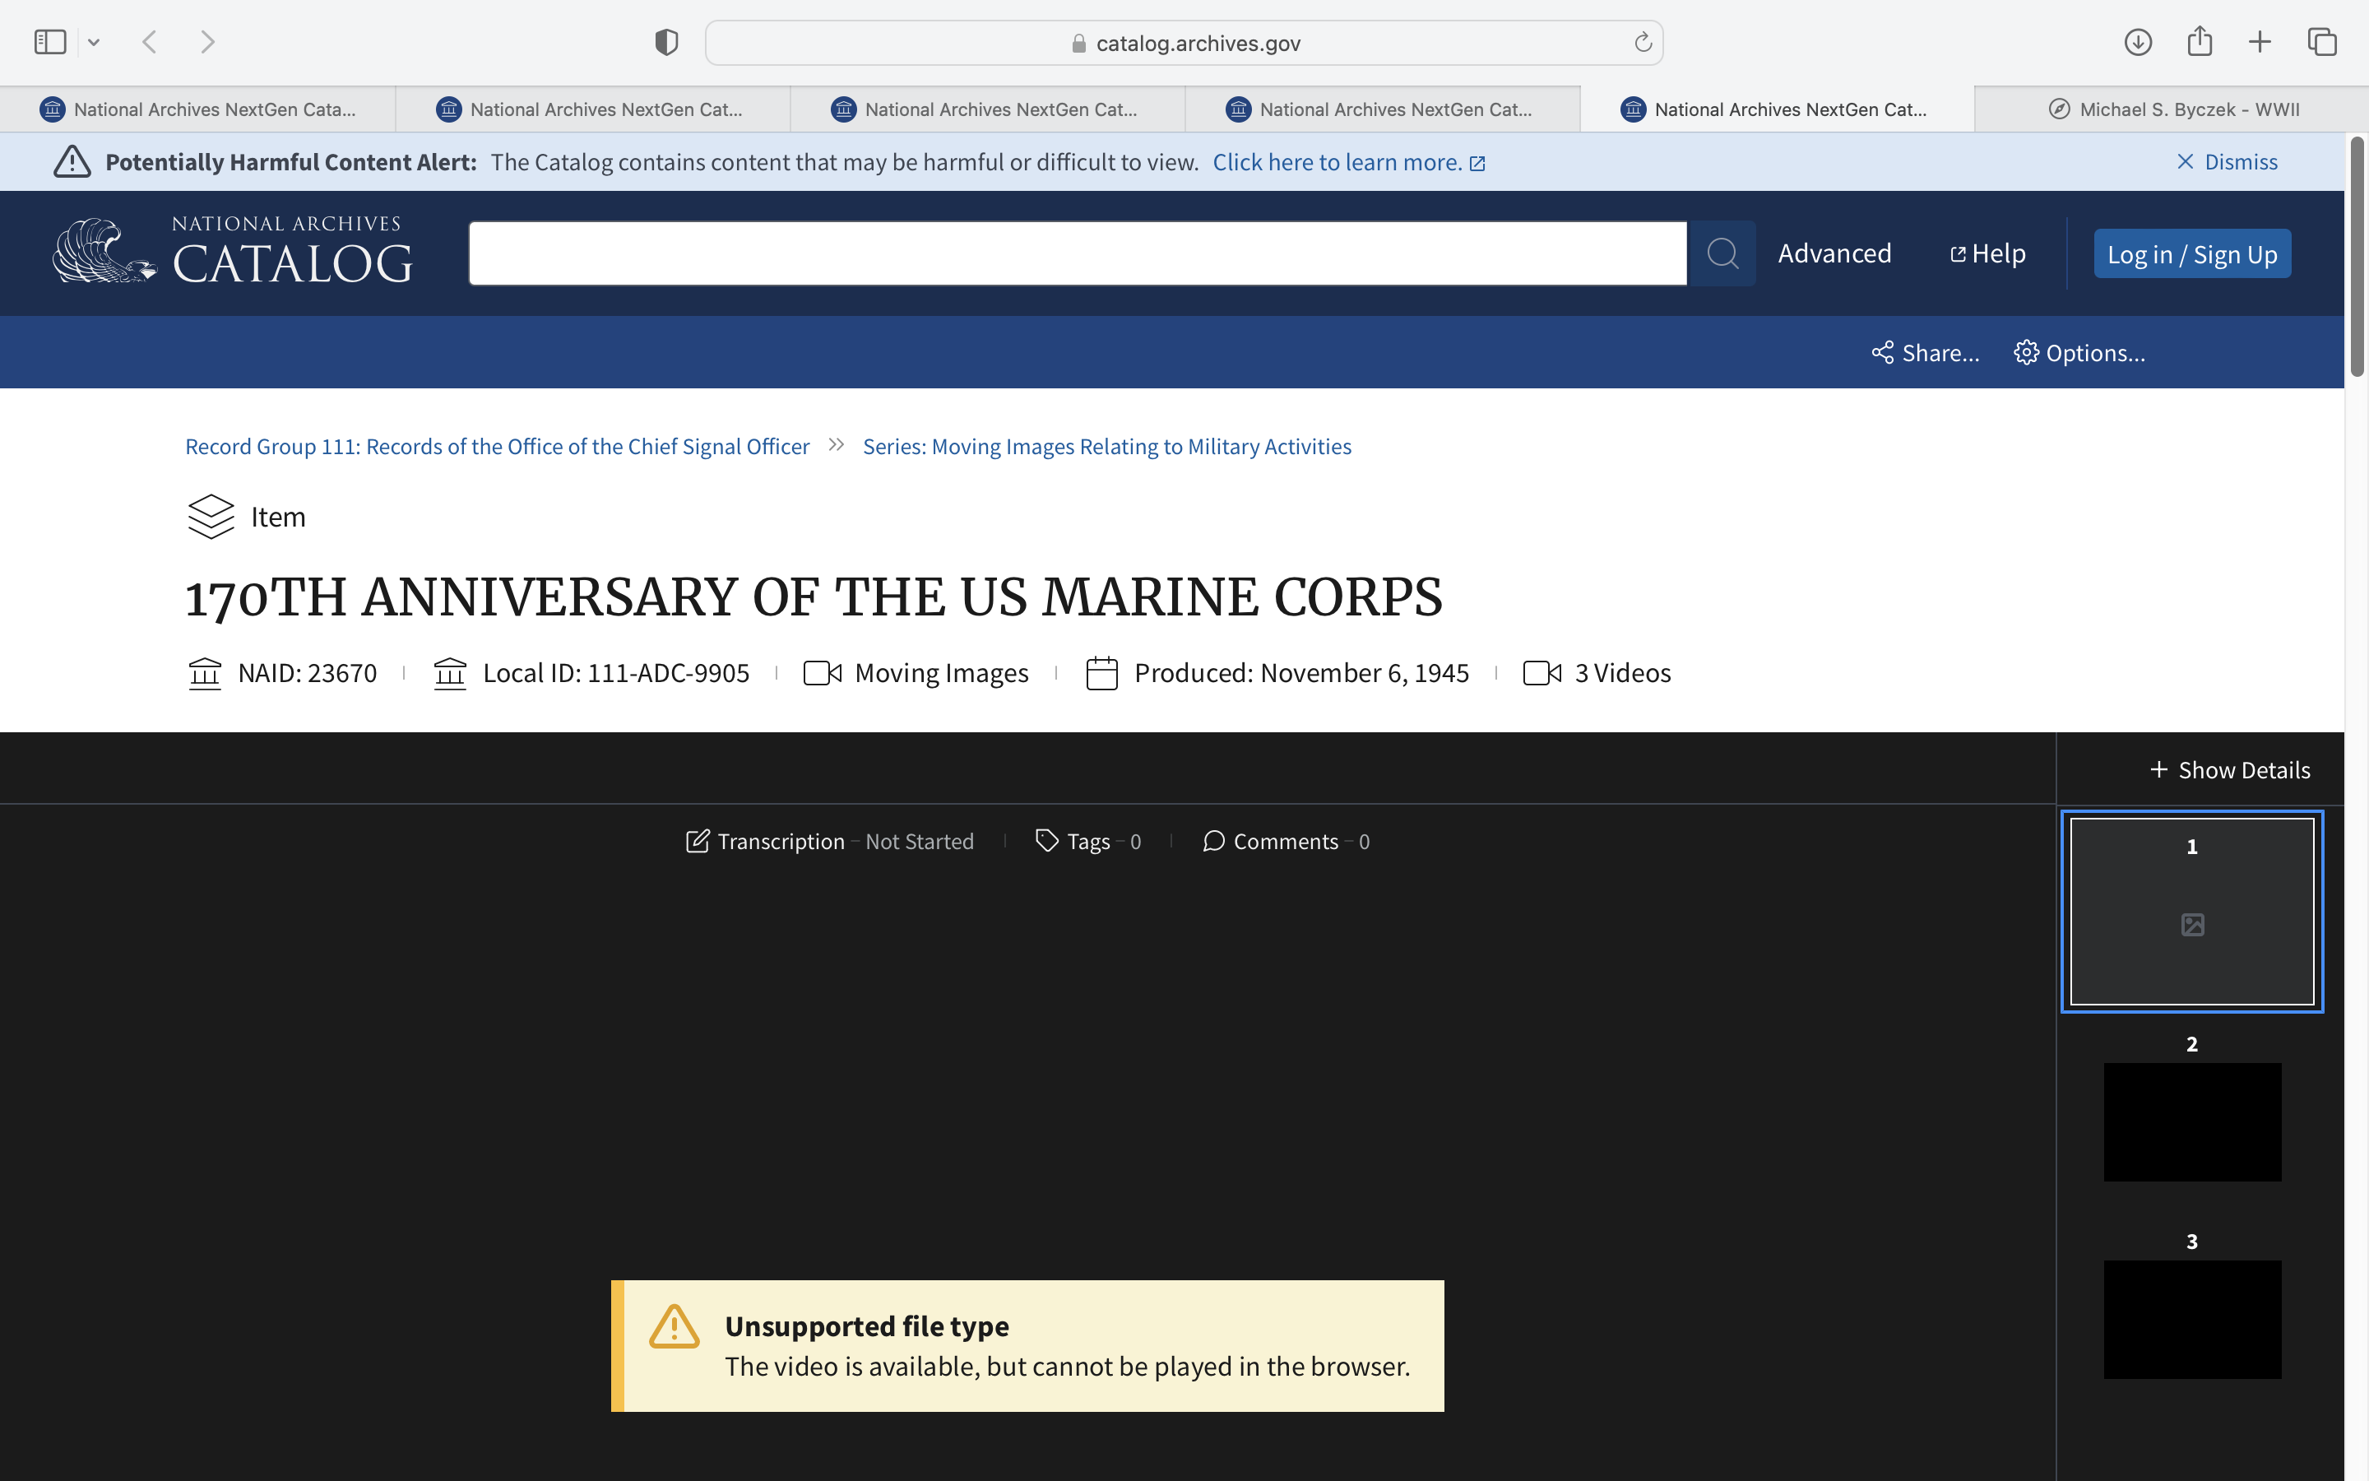Screen dimensions: 2369x1481
Task: Click the catalog search input field
Action: [x=1077, y=253]
